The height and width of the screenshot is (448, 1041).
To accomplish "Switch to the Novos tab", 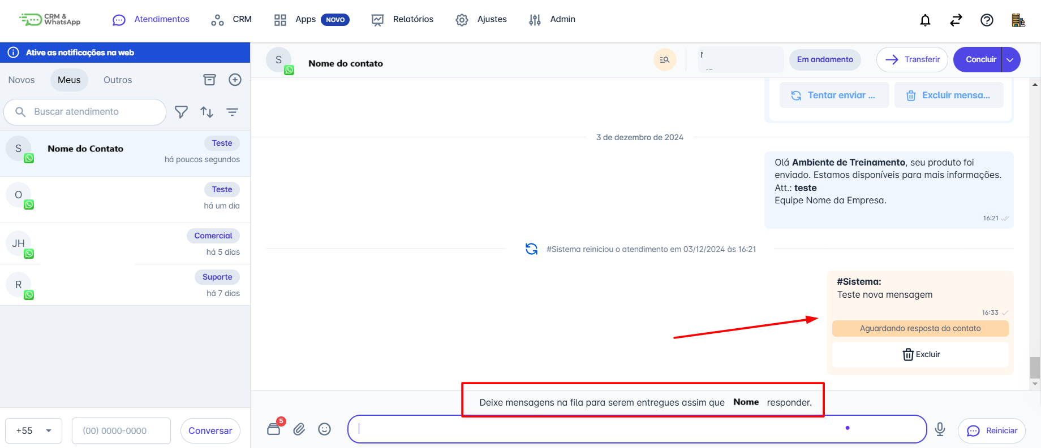I will 21,80.
